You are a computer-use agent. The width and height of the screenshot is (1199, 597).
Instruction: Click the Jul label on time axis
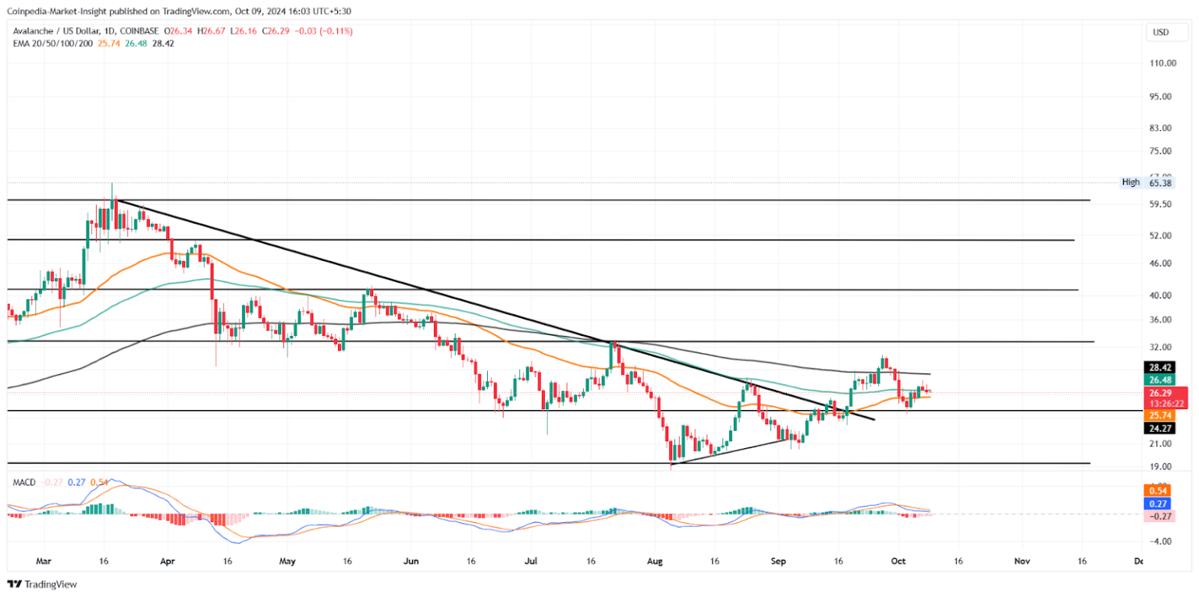click(x=532, y=560)
